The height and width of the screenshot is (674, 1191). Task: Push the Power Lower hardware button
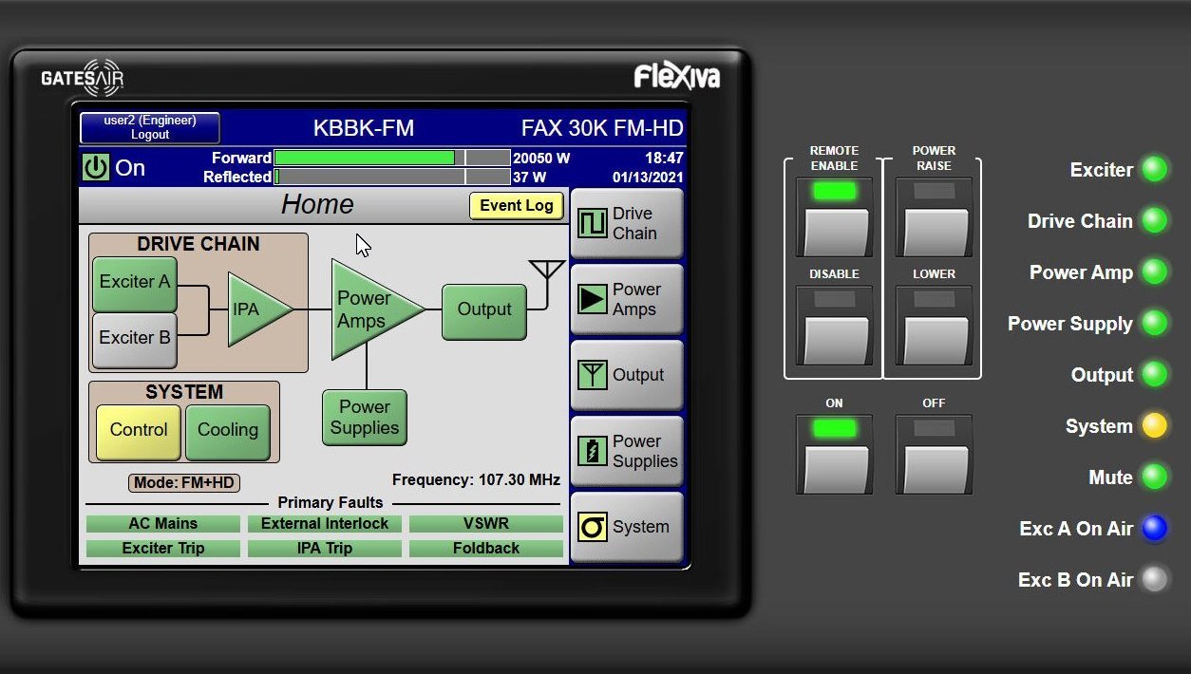[935, 325]
